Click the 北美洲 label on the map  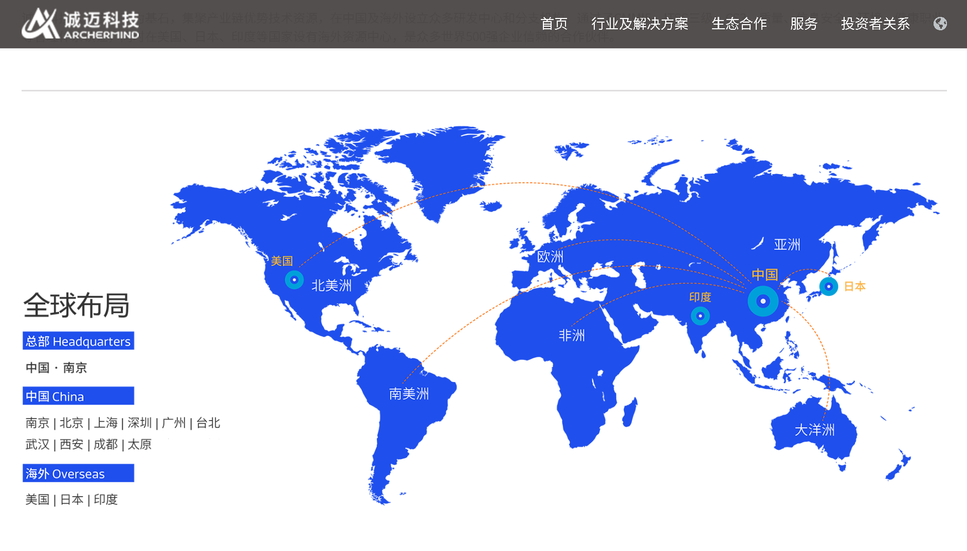point(332,286)
